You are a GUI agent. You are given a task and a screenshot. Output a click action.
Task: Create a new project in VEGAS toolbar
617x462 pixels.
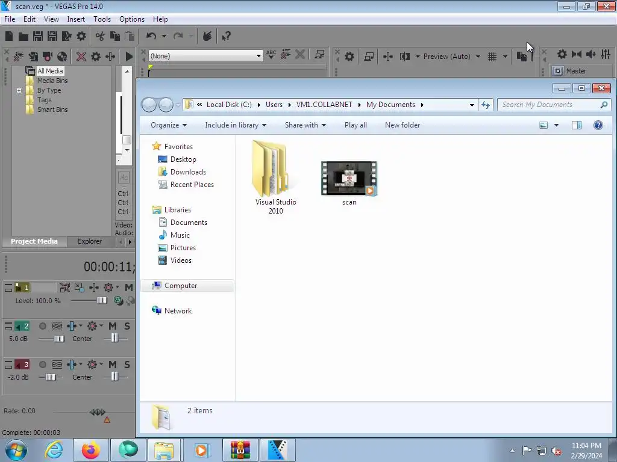(9, 36)
